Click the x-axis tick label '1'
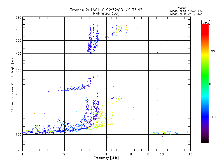Image resolution: width=224 pixels, height=168 pixels. [x=22, y=154]
